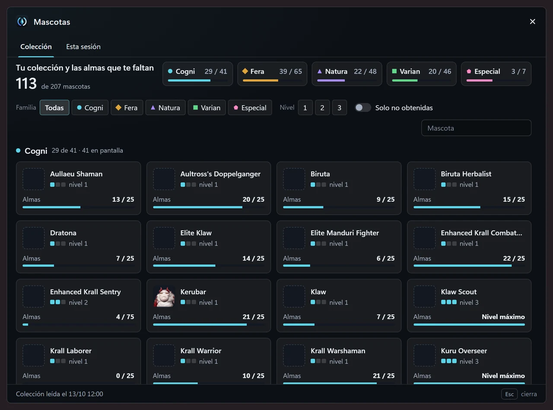Viewport: 553px width, 410px height.
Task: Click the Esc key hint button
Action: pos(509,394)
